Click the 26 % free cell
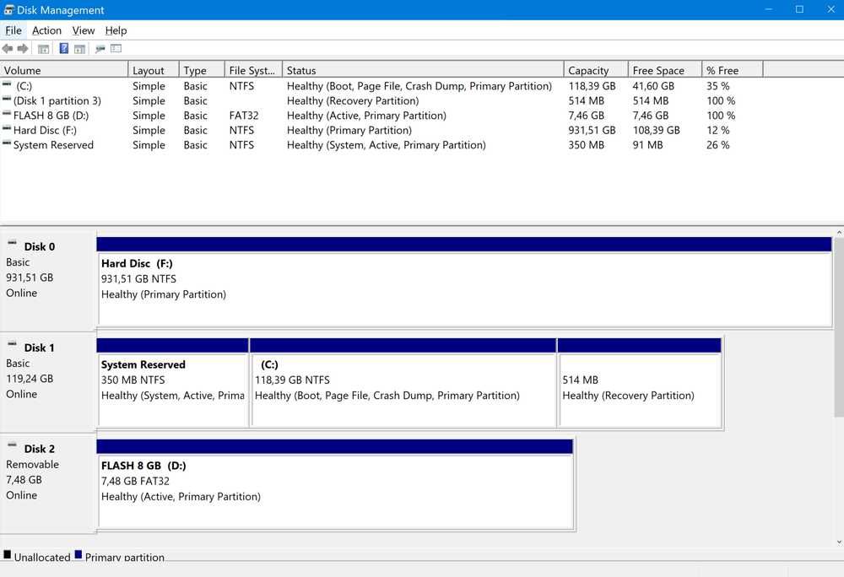 718,145
